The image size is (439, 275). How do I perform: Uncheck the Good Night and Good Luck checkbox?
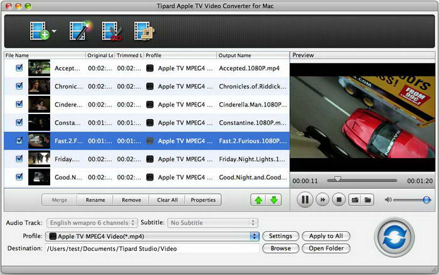(19, 177)
